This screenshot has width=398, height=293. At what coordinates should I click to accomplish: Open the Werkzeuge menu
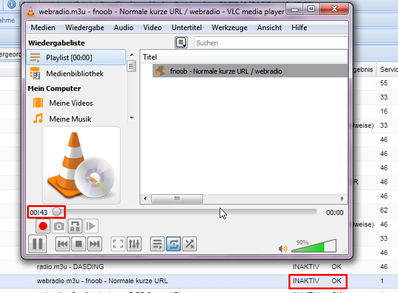pyautogui.click(x=229, y=28)
